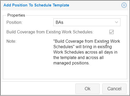This screenshot has width=130, height=96.
Task: Click the checkmark icon beside Build Coverage
Action: (x=111, y=32)
